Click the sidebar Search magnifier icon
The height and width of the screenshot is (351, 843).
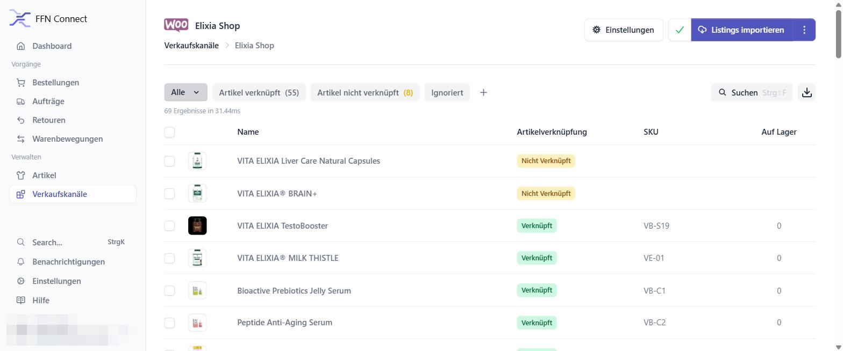pos(20,242)
